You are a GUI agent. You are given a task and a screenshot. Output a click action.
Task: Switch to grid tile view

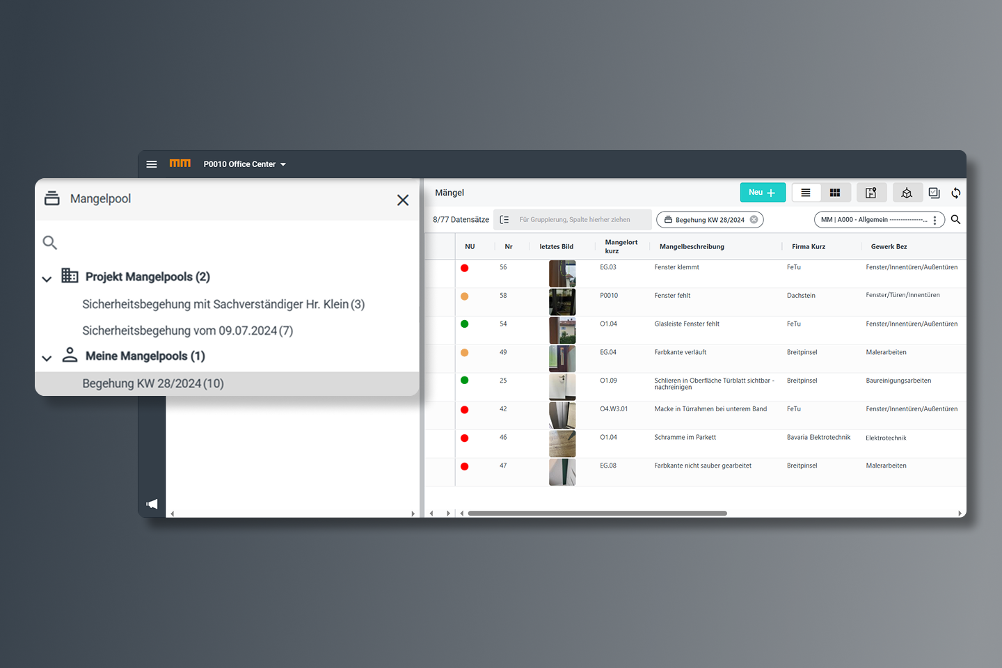(x=835, y=193)
